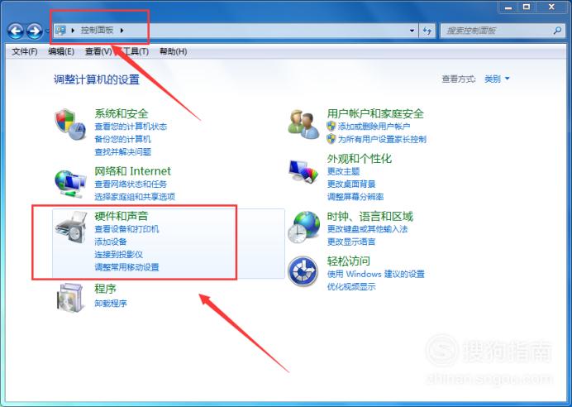This screenshot has width=572, height=407.
Task: Open Clock, Language and Region globe icon
Action: [303, 227]
